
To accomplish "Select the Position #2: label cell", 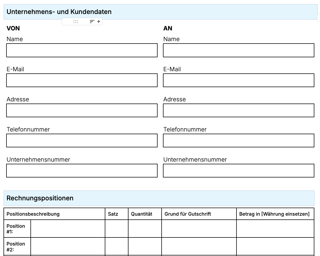I will click(17, 247).
